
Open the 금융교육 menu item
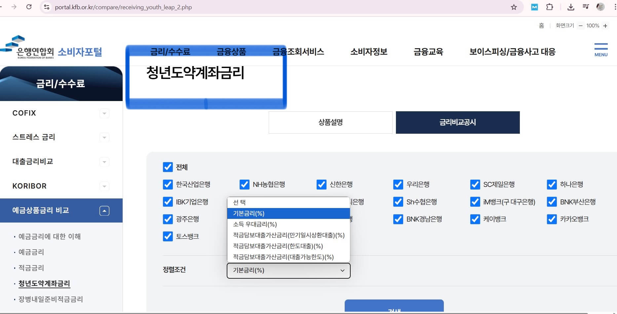coord(429,52)
